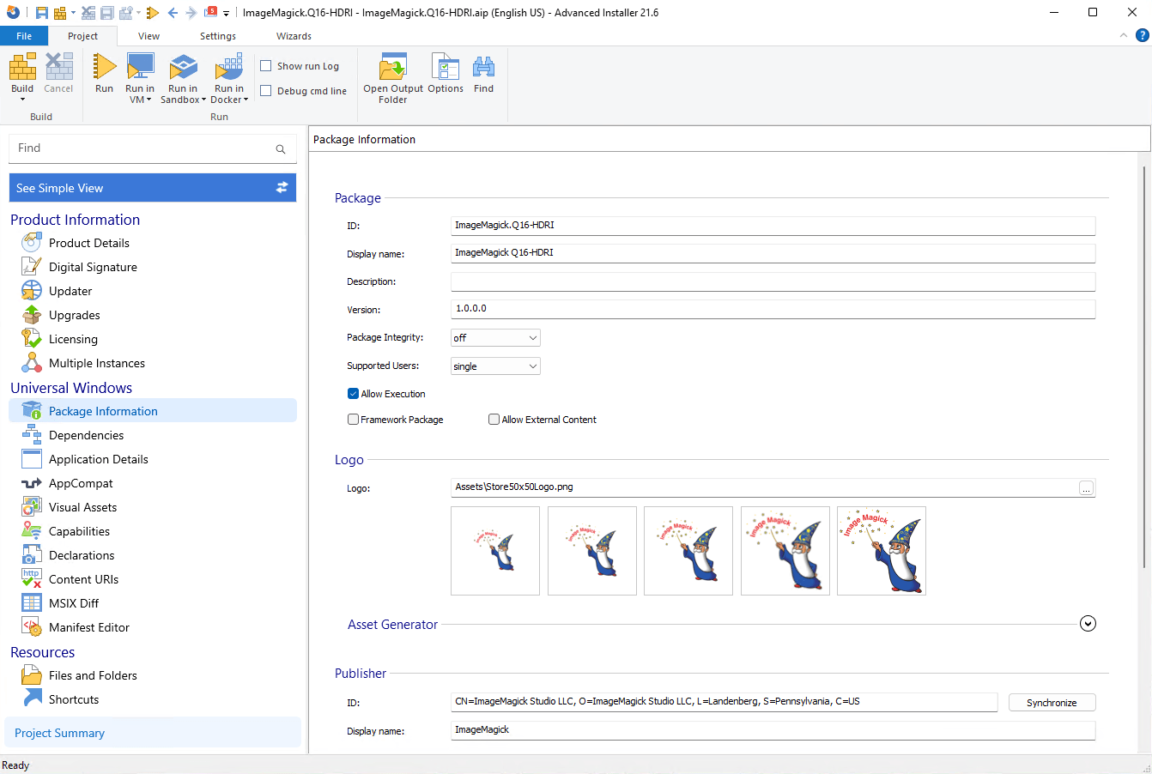Image resolution: width=1152 pixels, height=774 pixels.
Task: Enable the Show run Log checkbox
Action: [266, 66]
